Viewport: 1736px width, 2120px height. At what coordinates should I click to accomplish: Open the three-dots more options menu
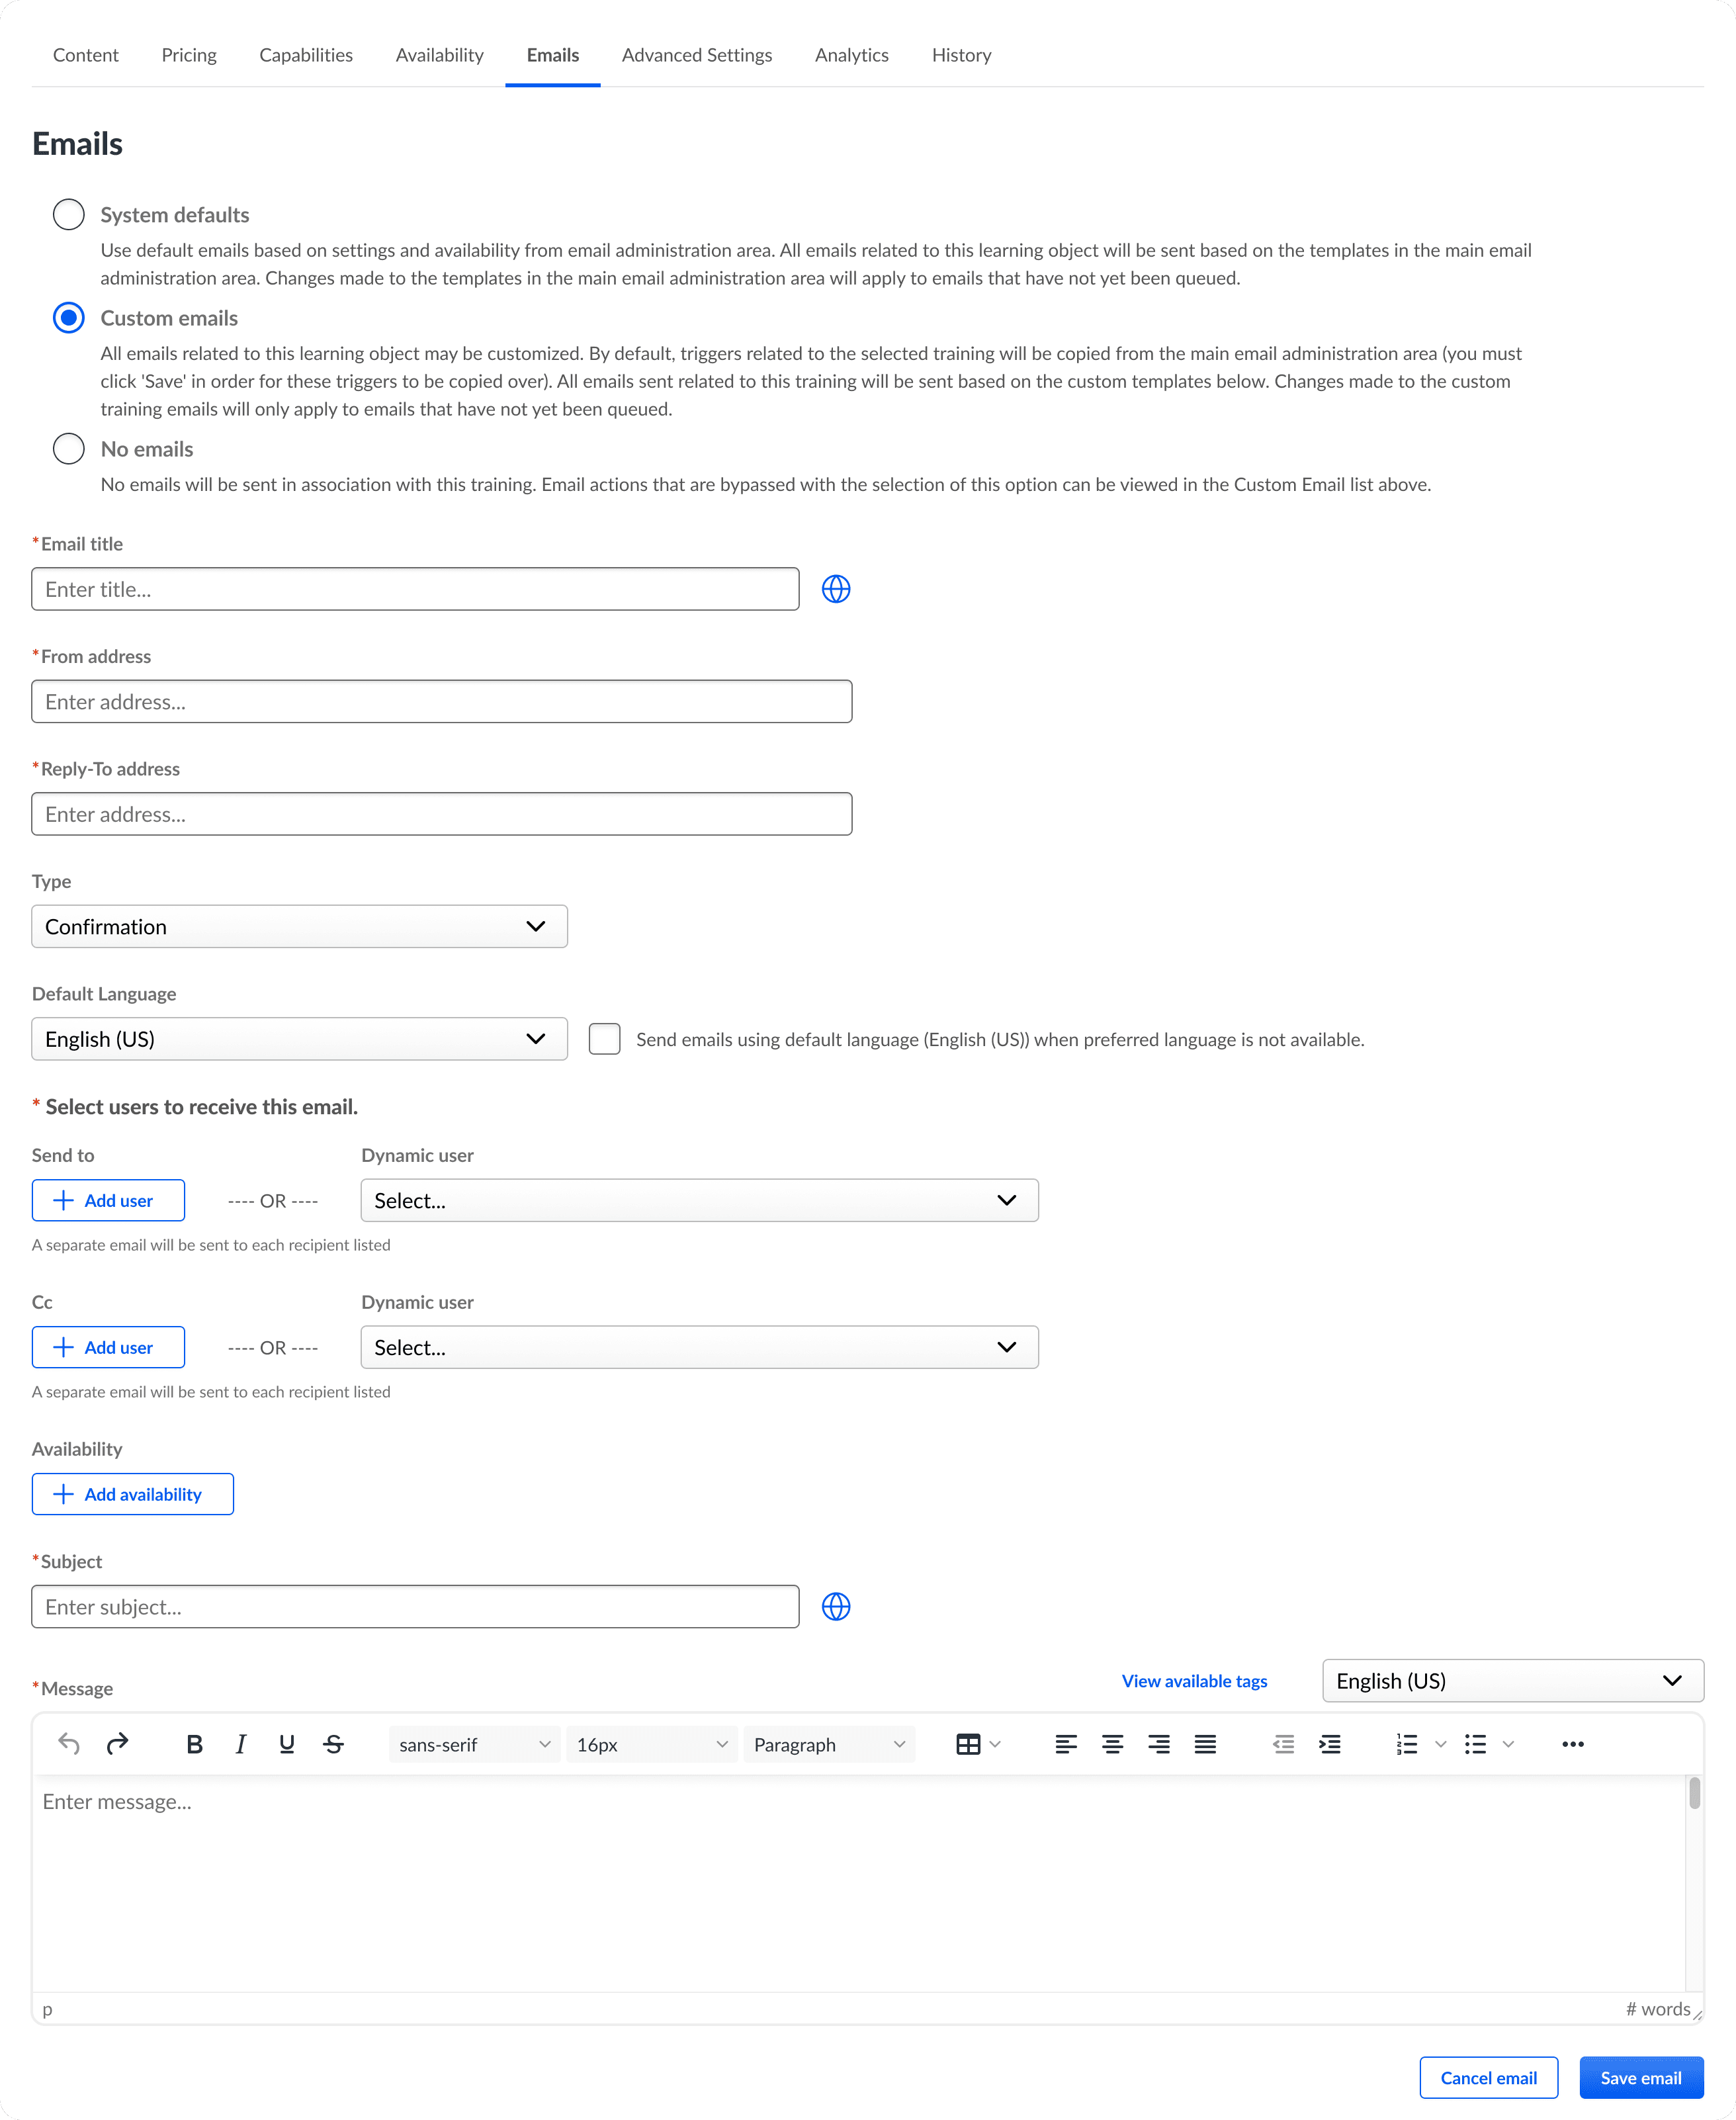[1572, 1744]
